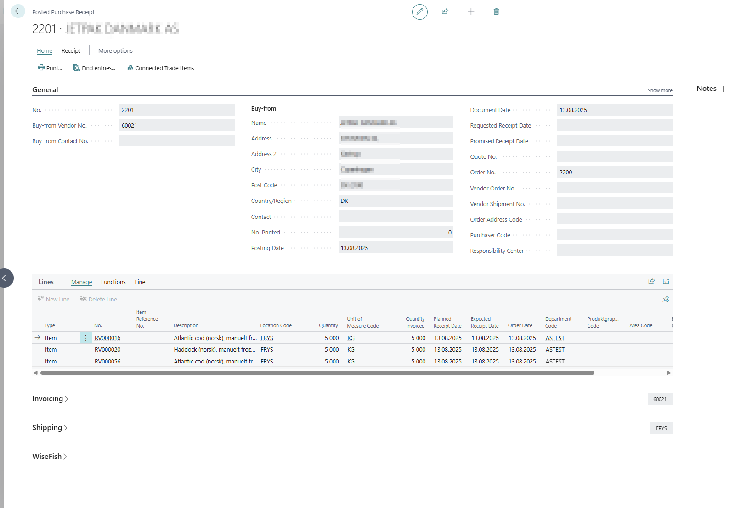The height and width of the screenshot is (508, 735).
Task: Click share icon in Lines toolbar
Action: [651, 282]
